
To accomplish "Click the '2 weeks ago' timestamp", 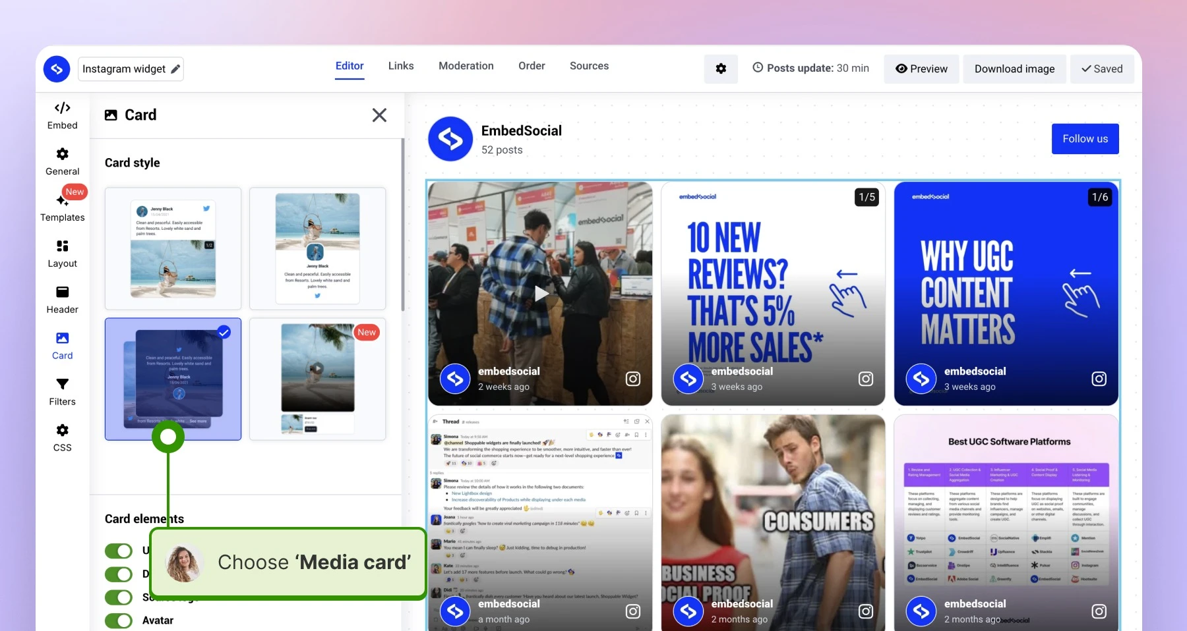I will [x=504, y=387].
